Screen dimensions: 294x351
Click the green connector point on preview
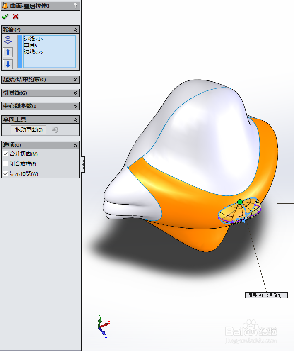point(240,202)
